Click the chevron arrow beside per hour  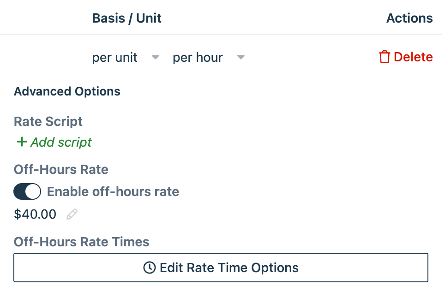(241, 57)
